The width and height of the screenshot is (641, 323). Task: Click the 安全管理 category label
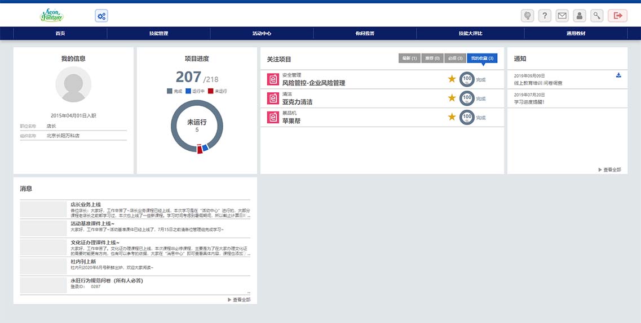(x=291, y=75)
